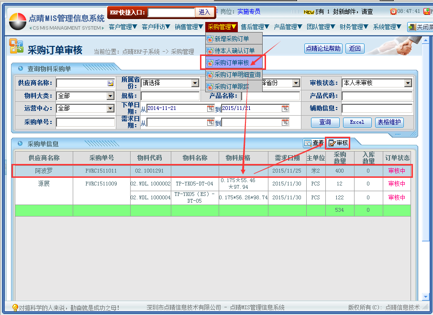Open the 审核状态 dropdown

(x=408, y=83)
